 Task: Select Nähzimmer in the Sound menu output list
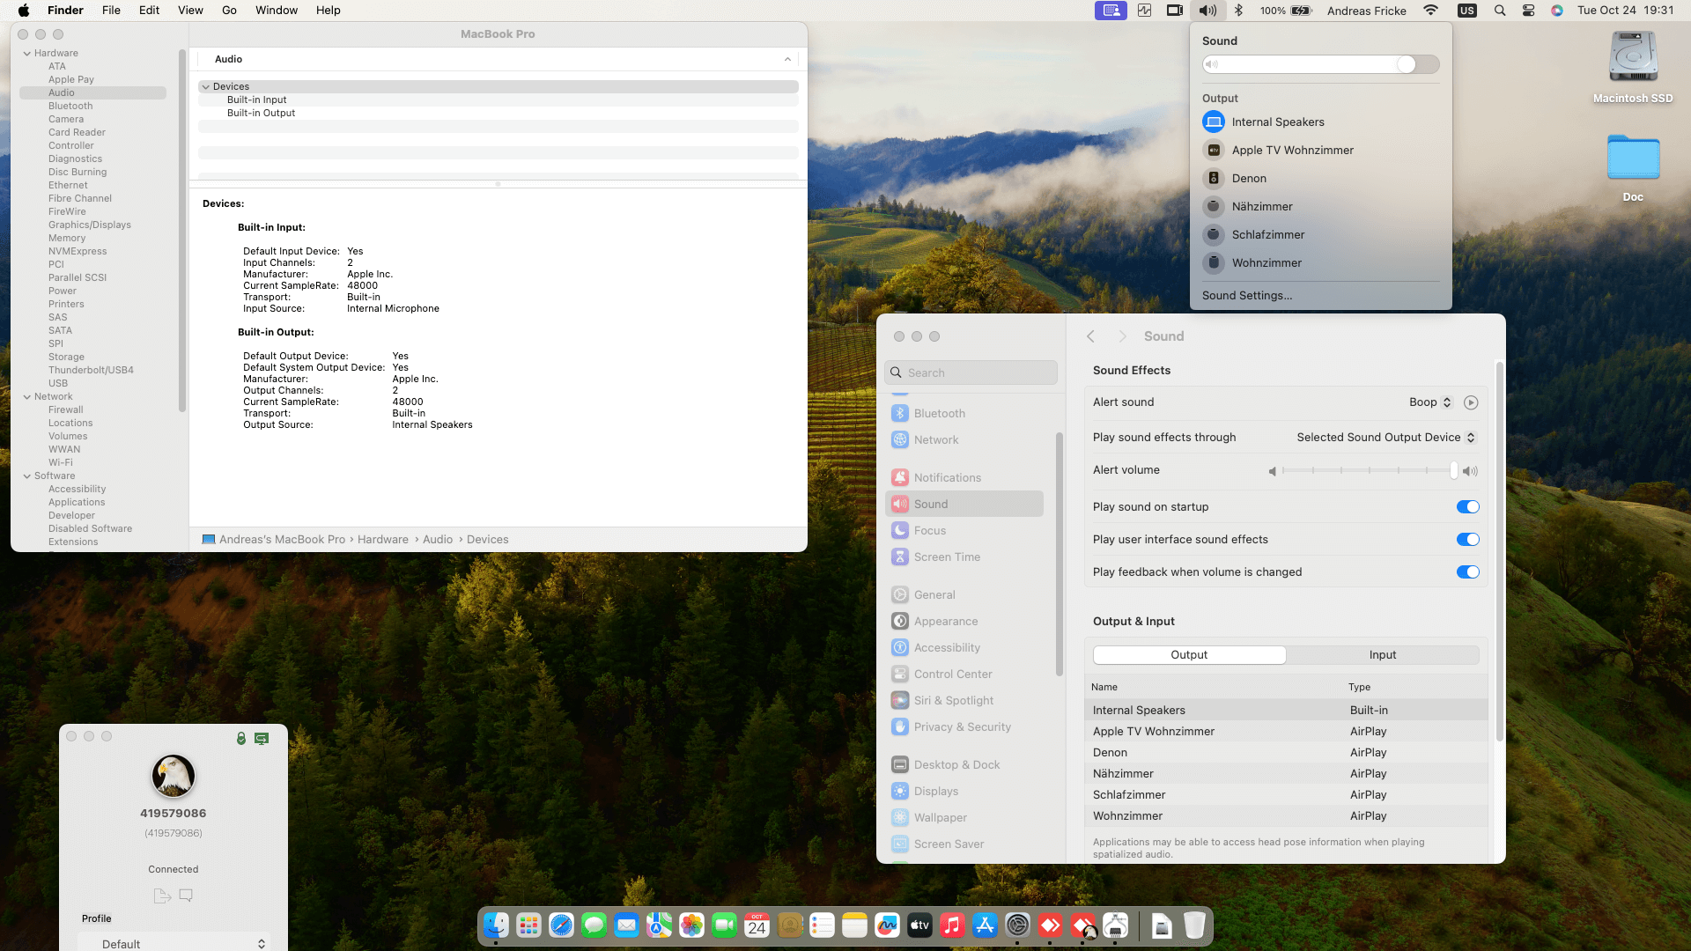coord(1320,206)
